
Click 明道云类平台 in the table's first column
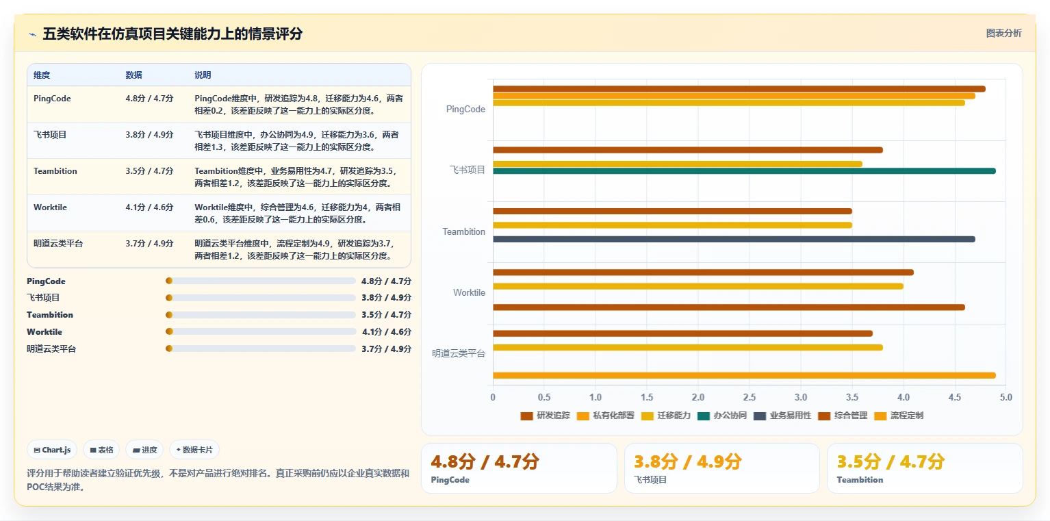[x=58, y=244]
